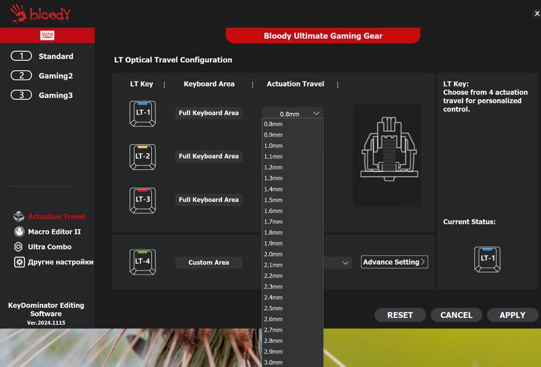Viewport: 541px width, 367px height.
Task: Select the LT-4 key icon
Action: [142, 262]
